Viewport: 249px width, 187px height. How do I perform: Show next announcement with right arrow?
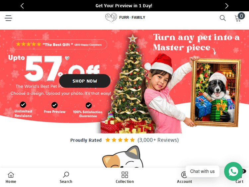click(x=227, y=6)
